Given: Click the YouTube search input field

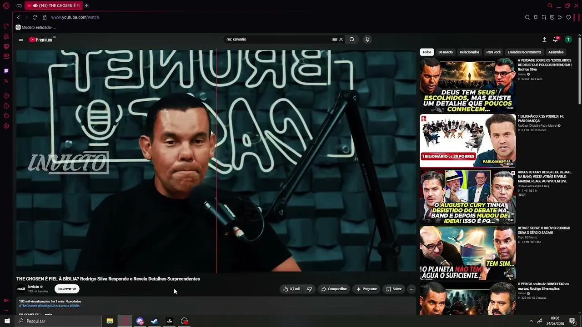Looking at the screenshot, I should point(278,40).
